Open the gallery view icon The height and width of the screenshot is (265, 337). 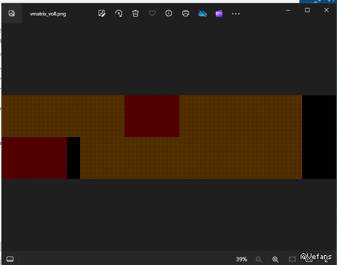click(12, 13)
